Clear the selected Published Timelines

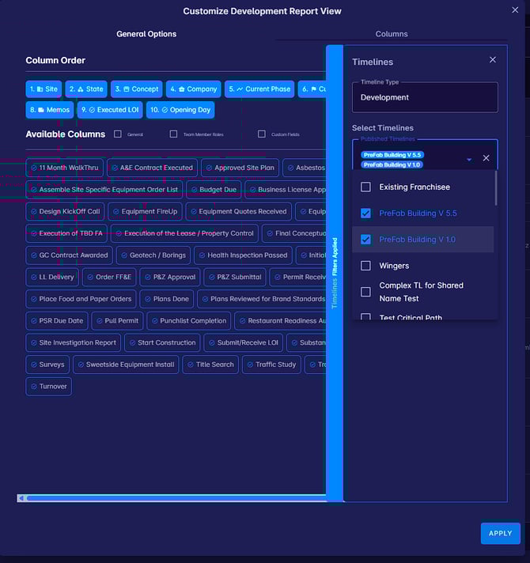[486, 158]
